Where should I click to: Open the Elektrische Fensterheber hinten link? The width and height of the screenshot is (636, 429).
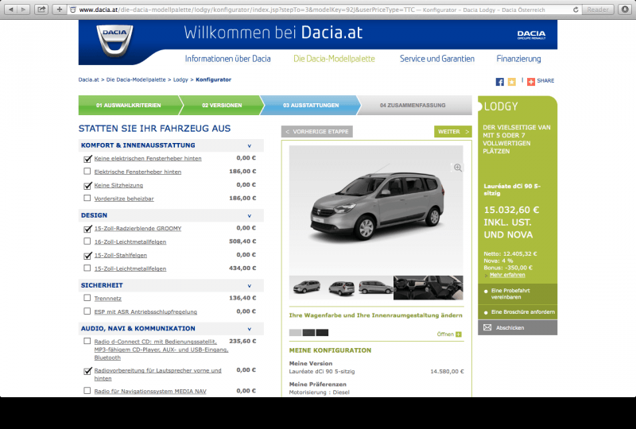click(138, 172)
